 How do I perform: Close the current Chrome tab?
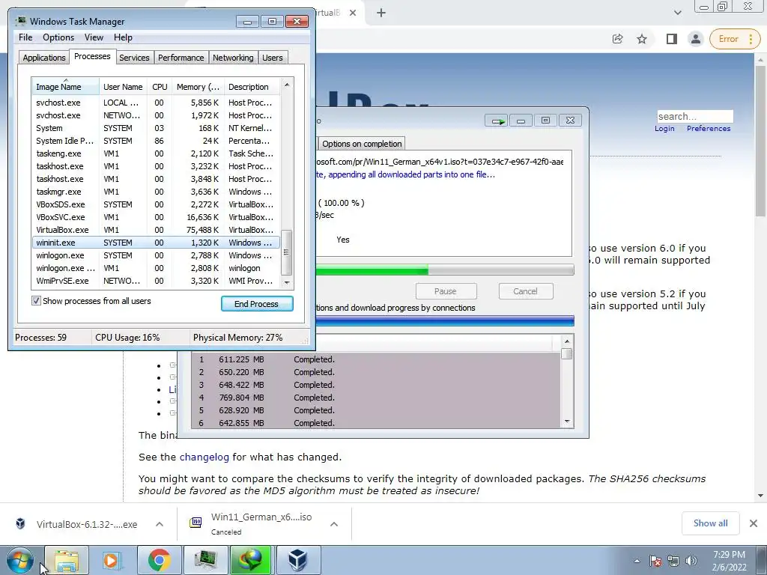pos(353,13)
